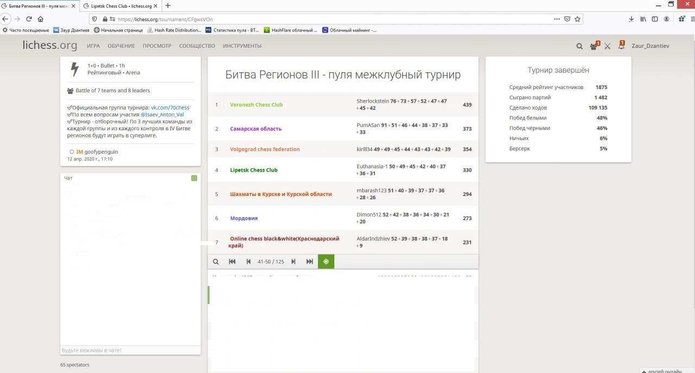
Task: Click the tracking protection shield icon
Action: [x=95, y=19]
